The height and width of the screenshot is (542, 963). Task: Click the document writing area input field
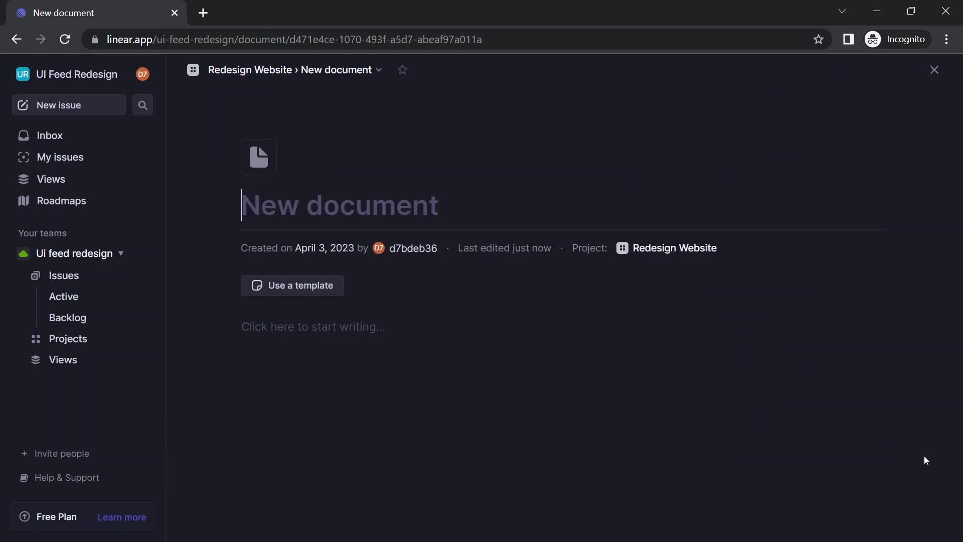pyautogui.click(x=312, y=326)
